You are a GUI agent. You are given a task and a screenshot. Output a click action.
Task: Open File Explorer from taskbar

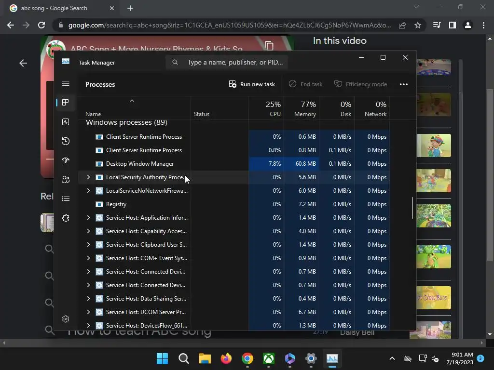pos(205,358)
